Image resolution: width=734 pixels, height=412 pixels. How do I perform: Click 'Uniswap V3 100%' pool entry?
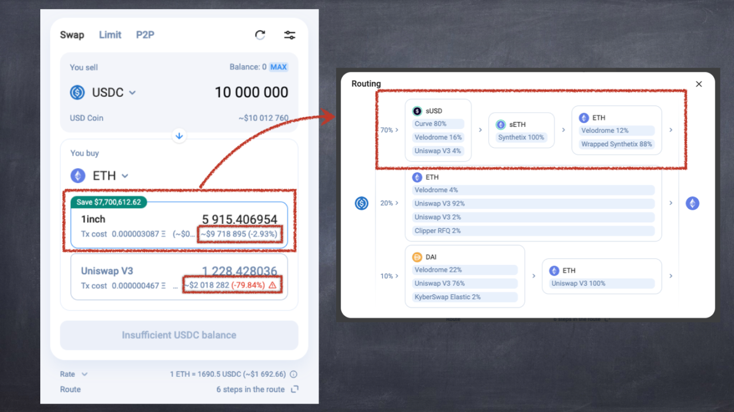pyautogui.click(x=602, y=283)
